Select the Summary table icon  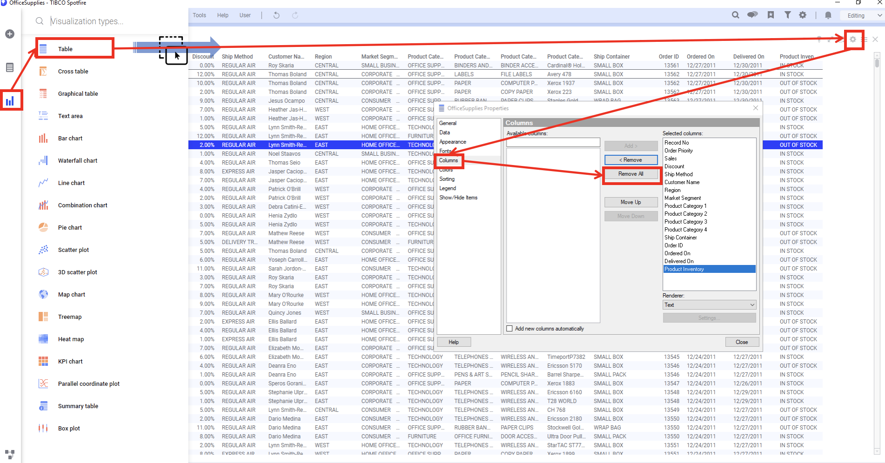[43, 406]
